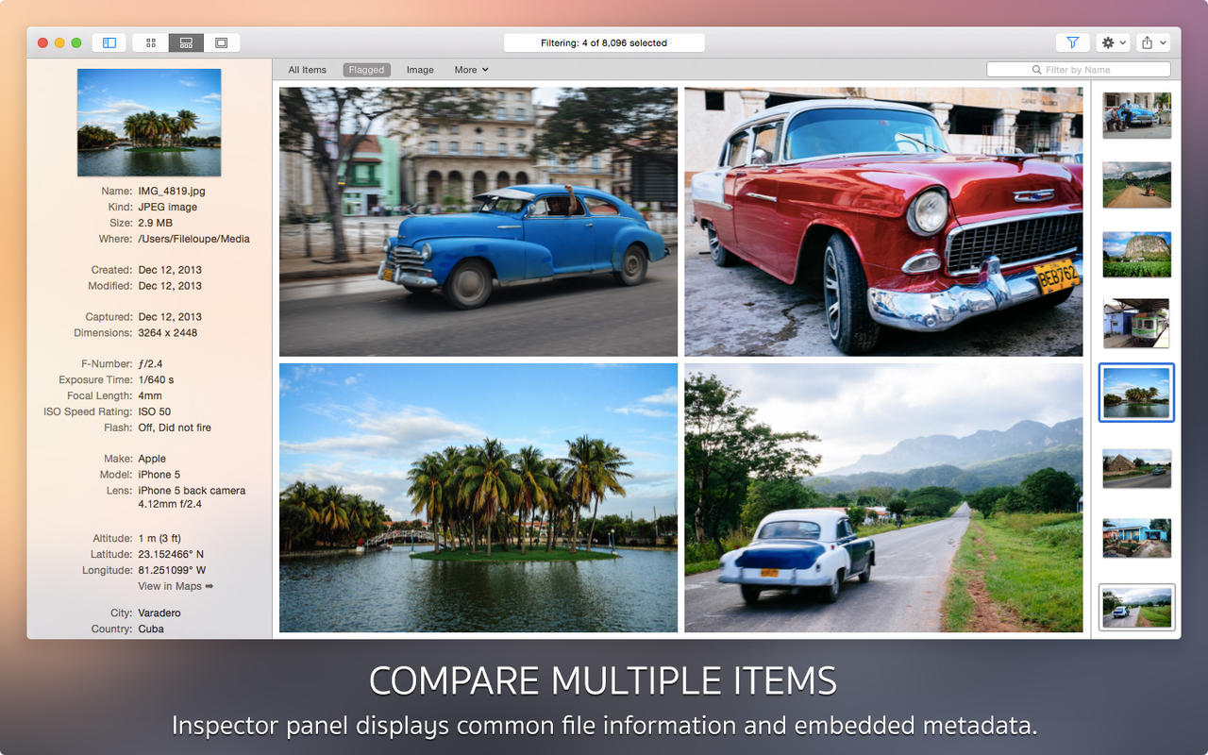Click the file name IMG_4819.jpg
This screenshot has height=755, width=1208.
[x=172, y=191]
